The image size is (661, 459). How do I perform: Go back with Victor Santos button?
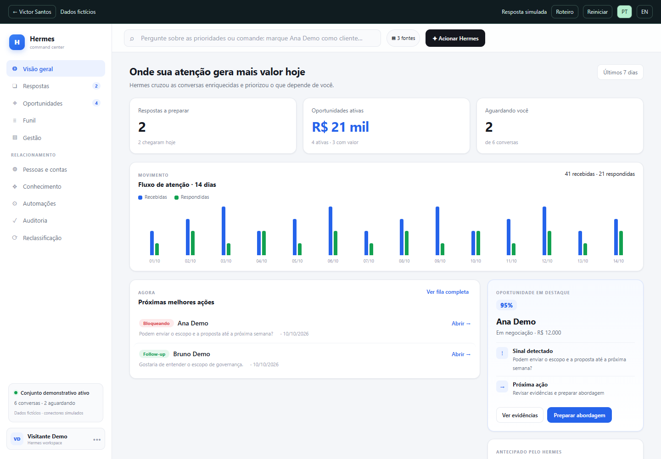click(x=32, y=12)
